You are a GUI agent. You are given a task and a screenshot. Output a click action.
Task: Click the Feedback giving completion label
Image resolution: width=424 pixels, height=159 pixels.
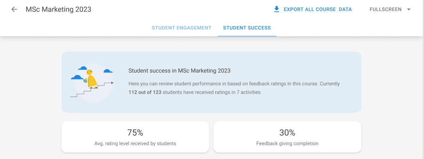click(x=287, y=144)
